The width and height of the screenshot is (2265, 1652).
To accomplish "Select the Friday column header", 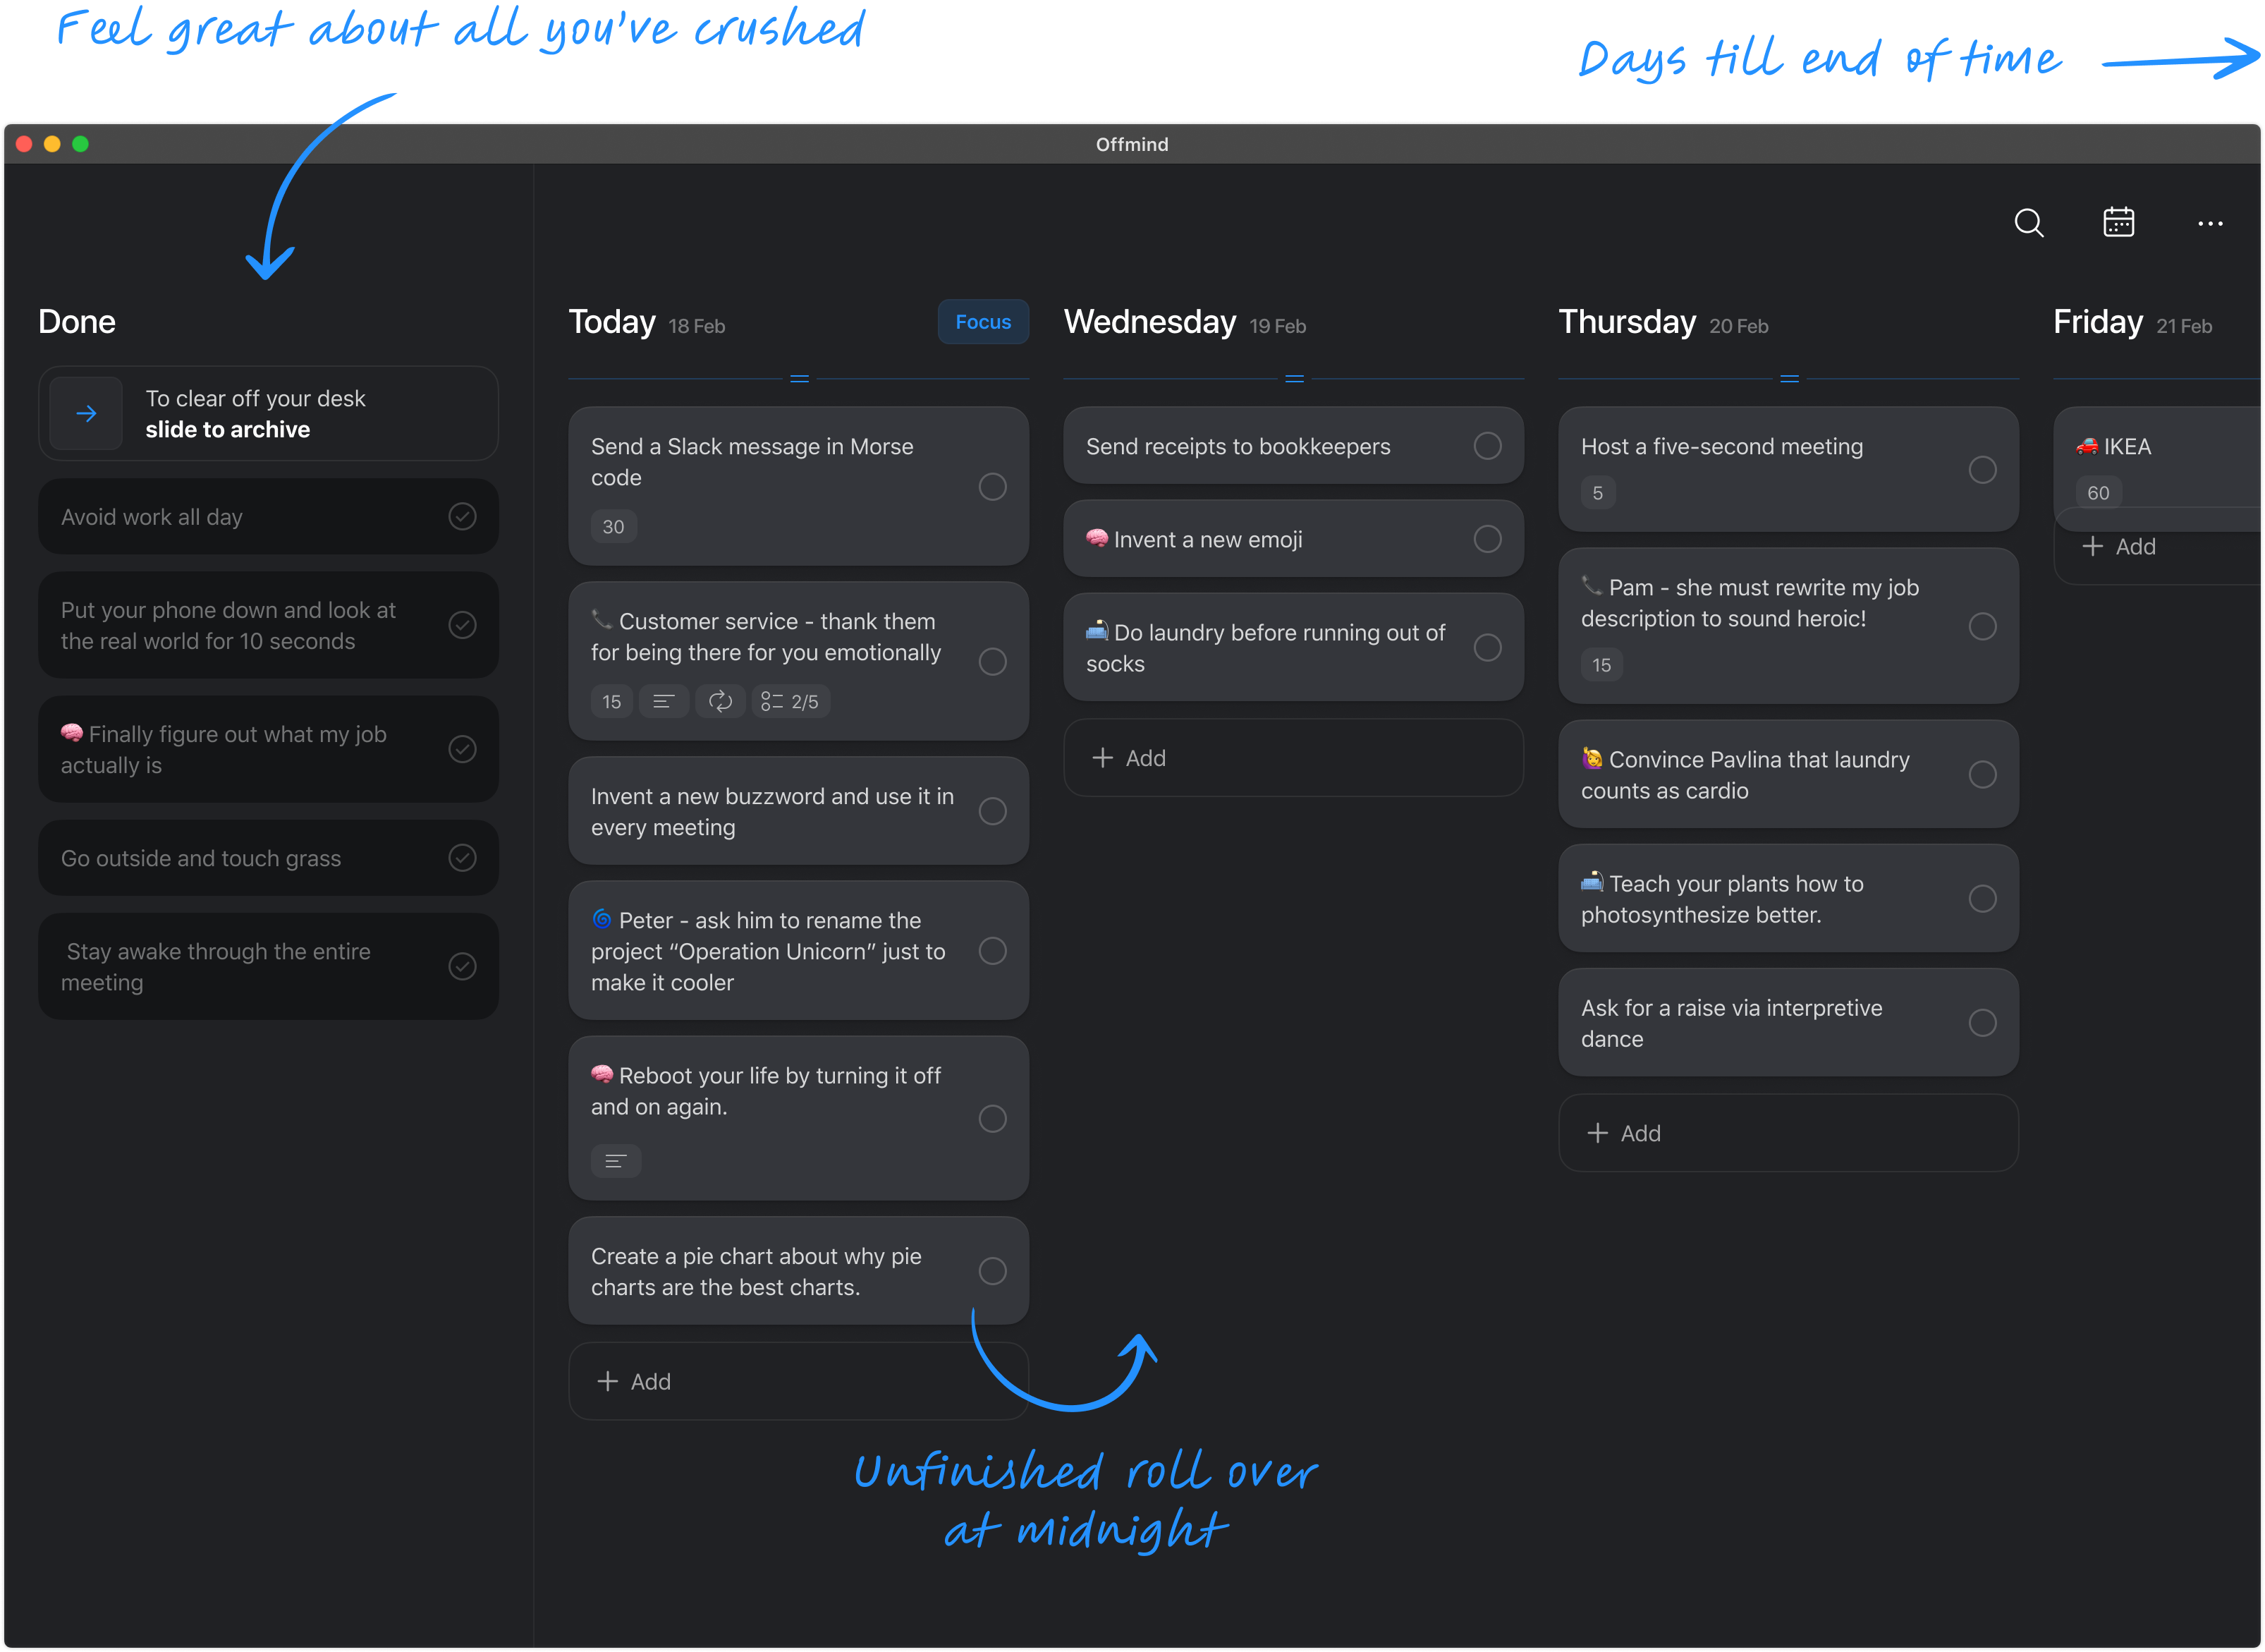I will point(2097,322).
